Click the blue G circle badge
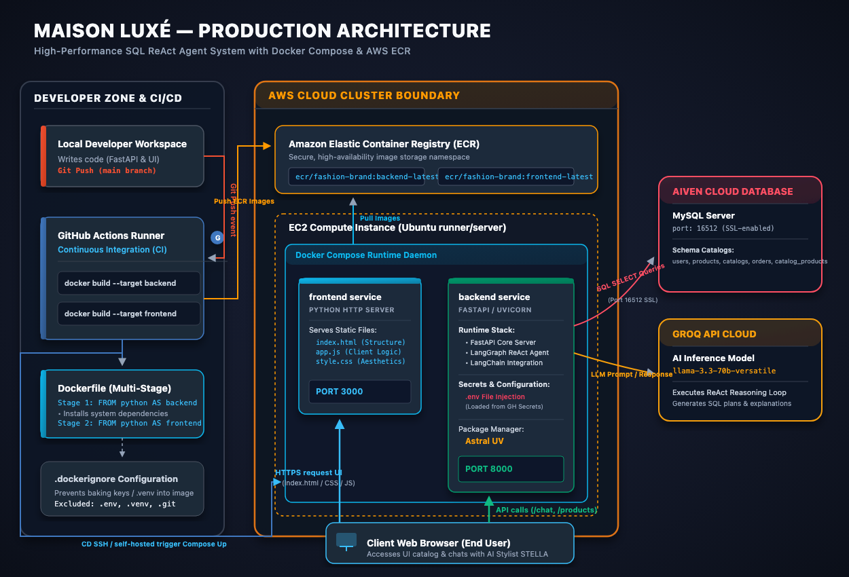 tap(217, 238)
